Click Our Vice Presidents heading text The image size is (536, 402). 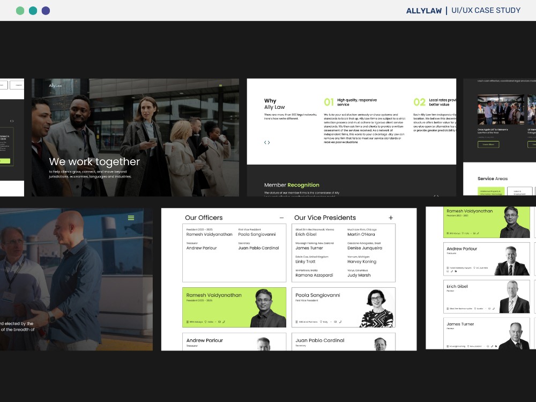[325, 218]
